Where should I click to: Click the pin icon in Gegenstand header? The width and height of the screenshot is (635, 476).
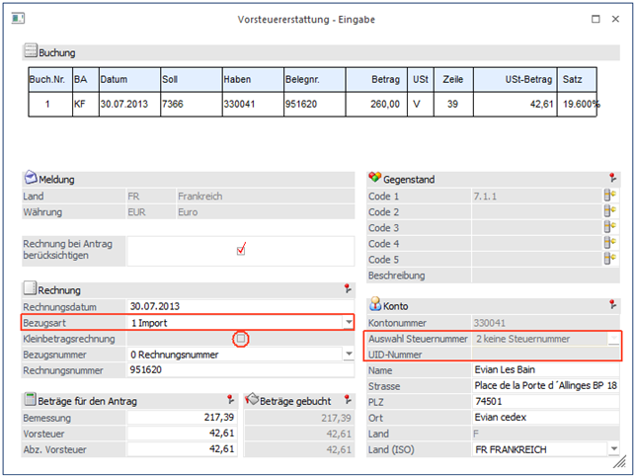tap(613, 178)
